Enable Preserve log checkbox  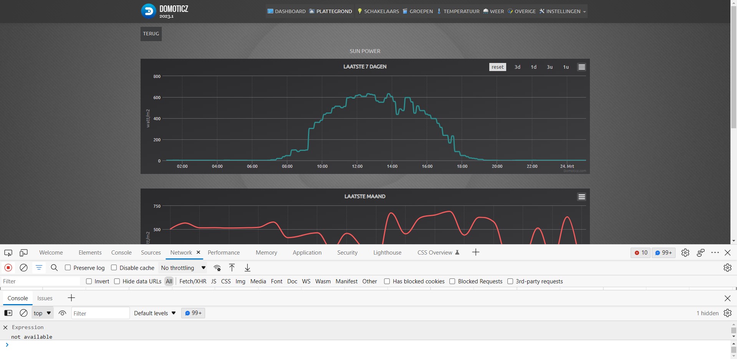[x=68, y=268]
